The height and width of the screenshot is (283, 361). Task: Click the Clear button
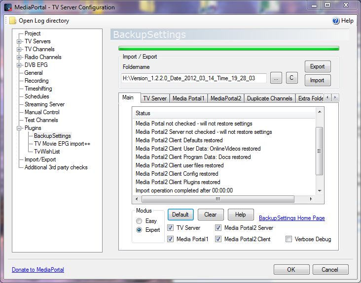[211, 215]
